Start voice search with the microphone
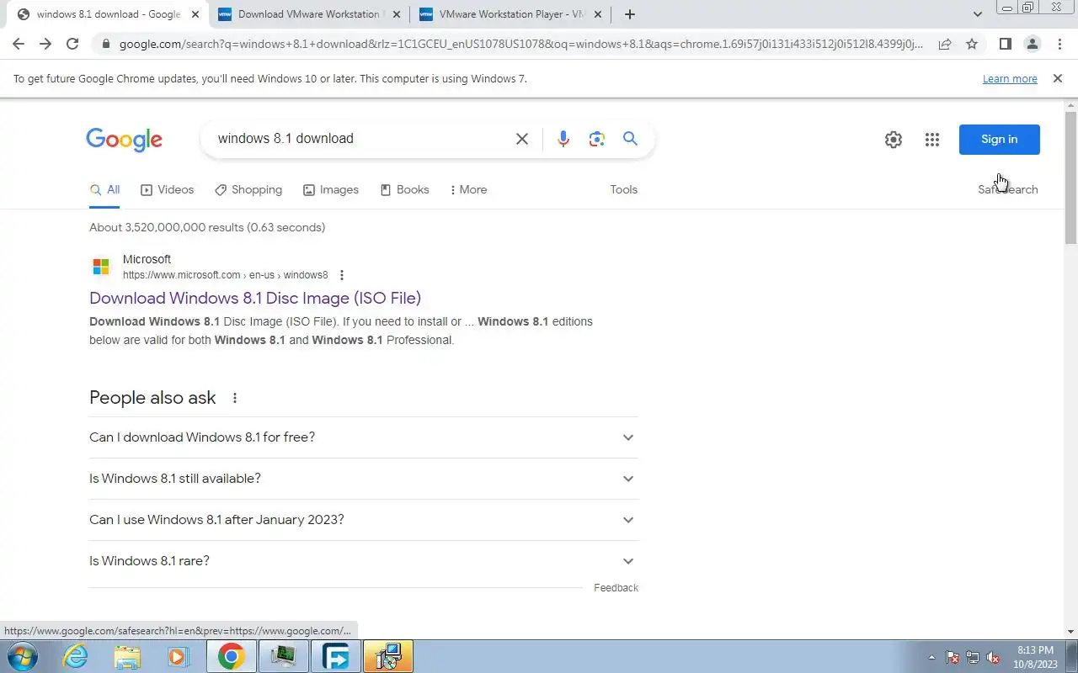 [x=563, y=139]
